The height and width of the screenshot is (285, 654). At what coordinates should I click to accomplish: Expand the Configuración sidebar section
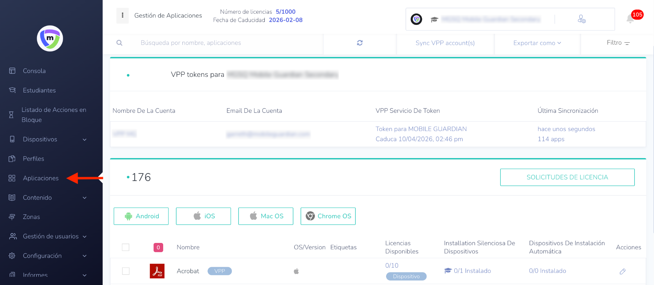click(48, 256)
